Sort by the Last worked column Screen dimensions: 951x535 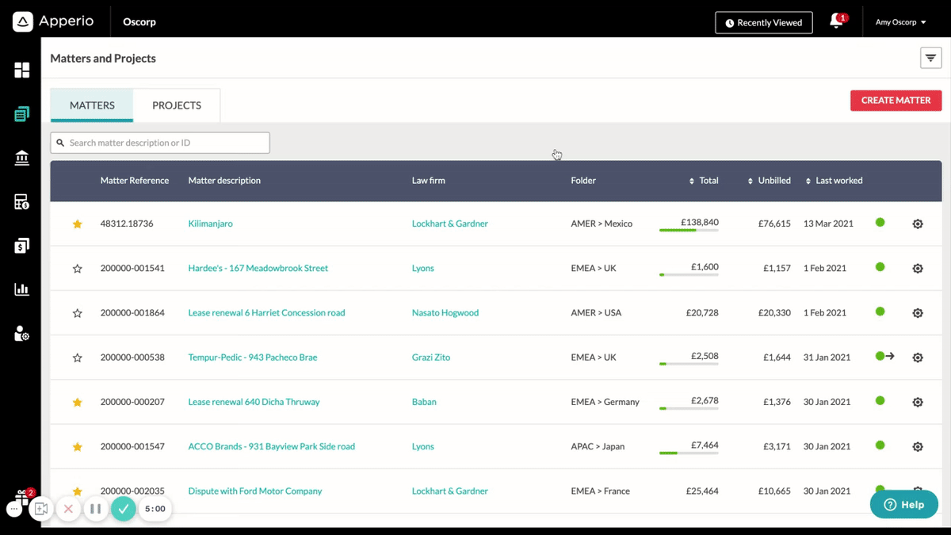(834, 181)
